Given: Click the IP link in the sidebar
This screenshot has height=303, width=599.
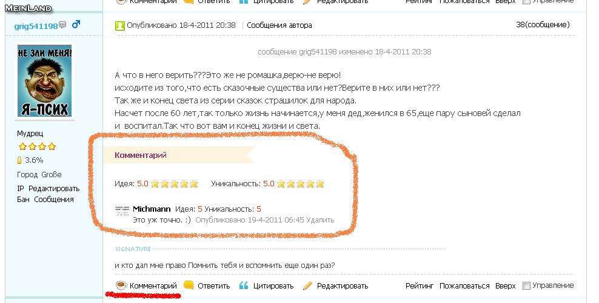Looking at the screenshot, I should pos(20,189).
